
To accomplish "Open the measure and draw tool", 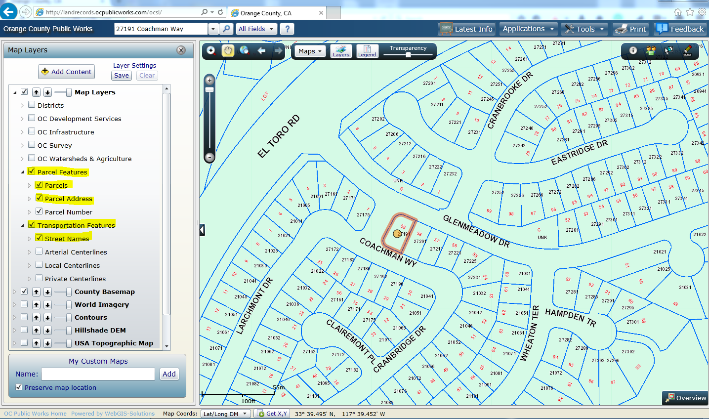I will (687, 50).
